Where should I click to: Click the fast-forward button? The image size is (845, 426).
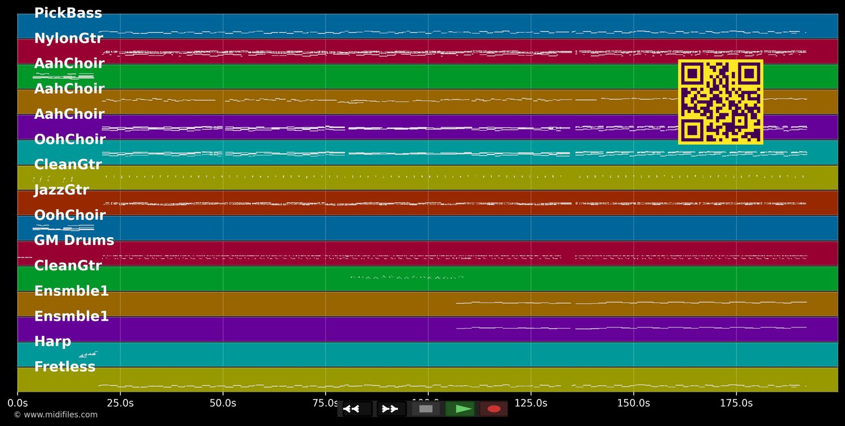(x=390, y=409)
